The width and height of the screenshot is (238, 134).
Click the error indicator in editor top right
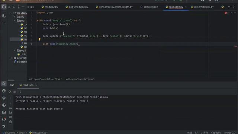[226, 13]
